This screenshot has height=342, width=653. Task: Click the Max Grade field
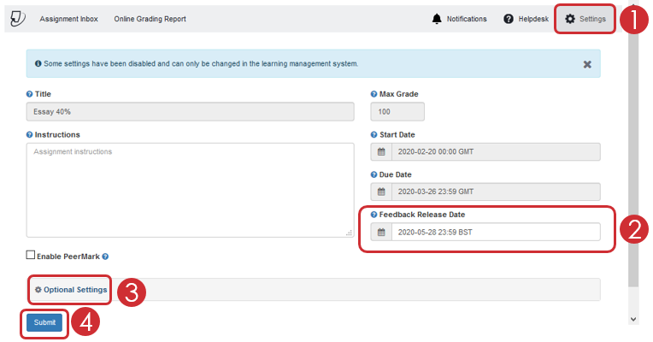click(397, 112)
